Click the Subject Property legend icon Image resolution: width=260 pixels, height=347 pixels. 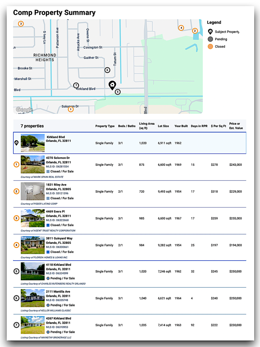coord(210,32)
